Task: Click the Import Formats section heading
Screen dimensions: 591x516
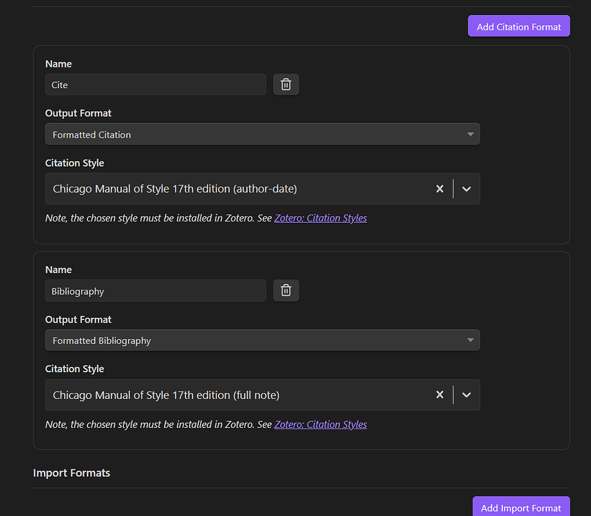Action: pos(72,473)
